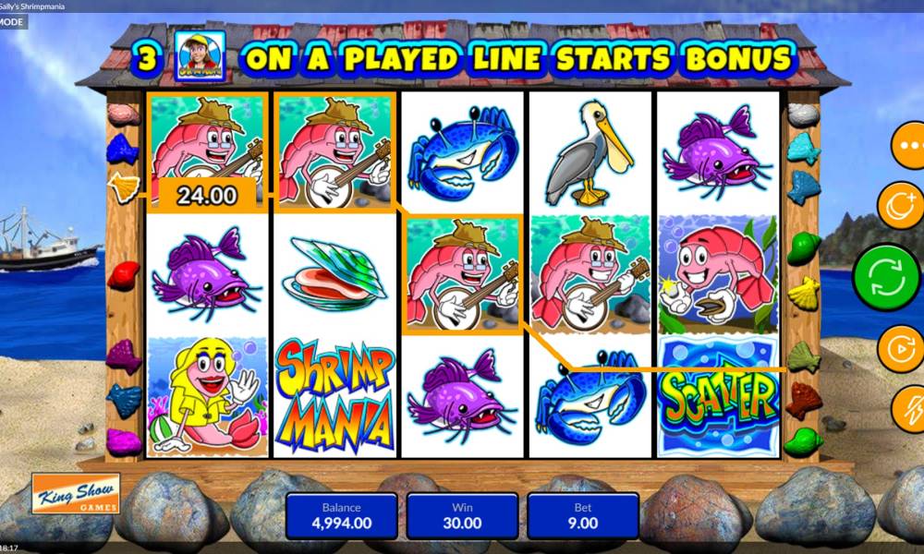Click the 24.00 line win label
The width and height of the screenshot is (924, 554).
click(x=207, y=196)
